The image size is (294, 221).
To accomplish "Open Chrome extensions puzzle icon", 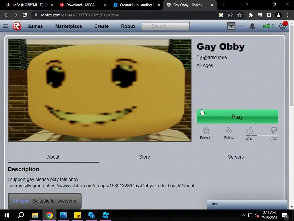I will (x=251, y=15).
